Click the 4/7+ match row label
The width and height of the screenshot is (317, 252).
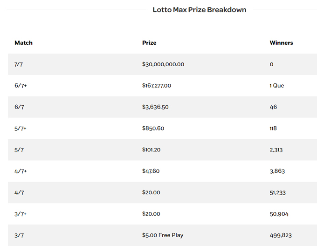pyautogui.click(x=21, y=171)
